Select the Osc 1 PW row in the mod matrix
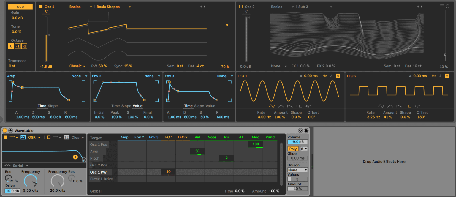Screen dimensions: 456x197 point(99,172)
